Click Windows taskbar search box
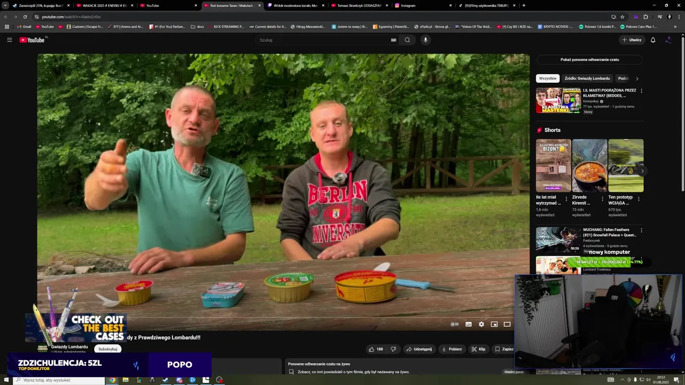This screenshot has width=685, height=385. point(58,380)
